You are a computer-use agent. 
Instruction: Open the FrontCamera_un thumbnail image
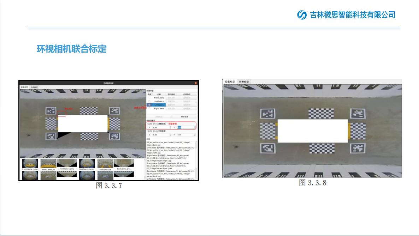[x=48, y=164]
